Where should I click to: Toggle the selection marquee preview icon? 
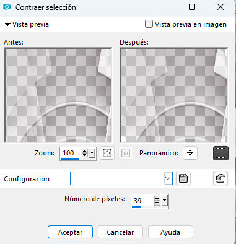coord(221,153)
